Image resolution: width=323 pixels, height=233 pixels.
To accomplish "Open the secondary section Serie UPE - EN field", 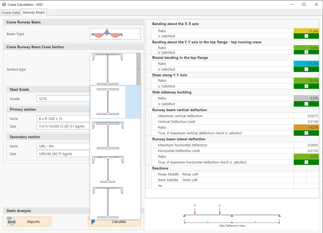I will point(63,146).
